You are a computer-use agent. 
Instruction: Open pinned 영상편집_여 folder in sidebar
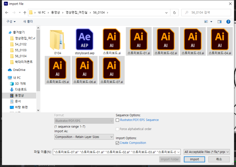[x=24, y=38]
